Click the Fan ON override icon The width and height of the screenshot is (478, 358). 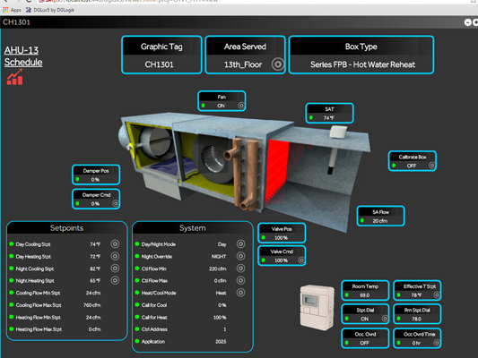[x=241, y=106]
